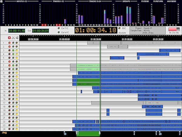Select the TRACKS 13-24 meter section header
Screen dimensions: 182x137
point(95,2)
